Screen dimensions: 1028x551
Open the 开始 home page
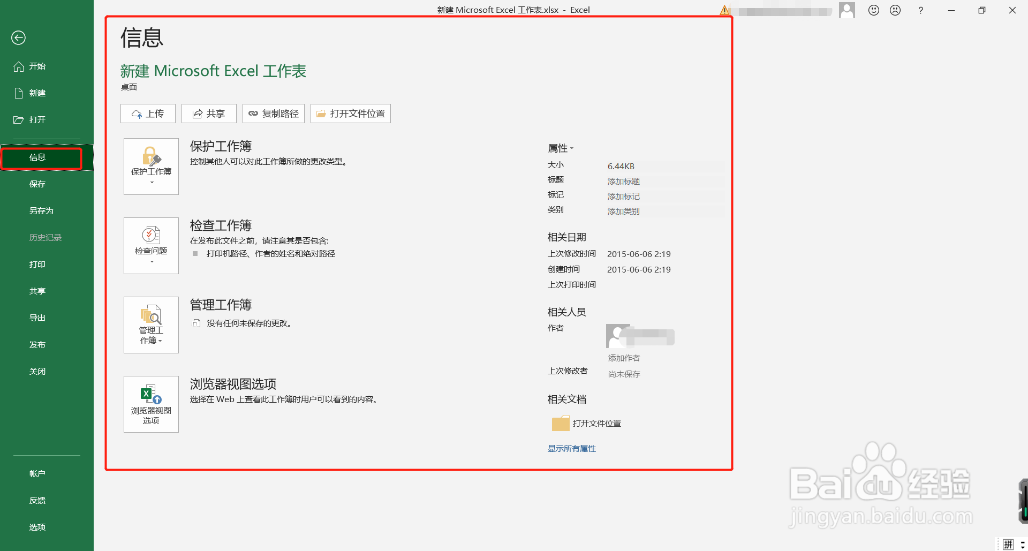click(47, 66)
